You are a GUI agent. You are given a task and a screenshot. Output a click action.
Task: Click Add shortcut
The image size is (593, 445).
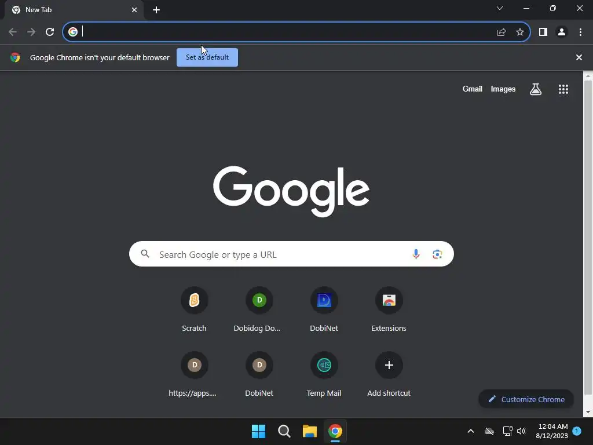tap(389, 375)
